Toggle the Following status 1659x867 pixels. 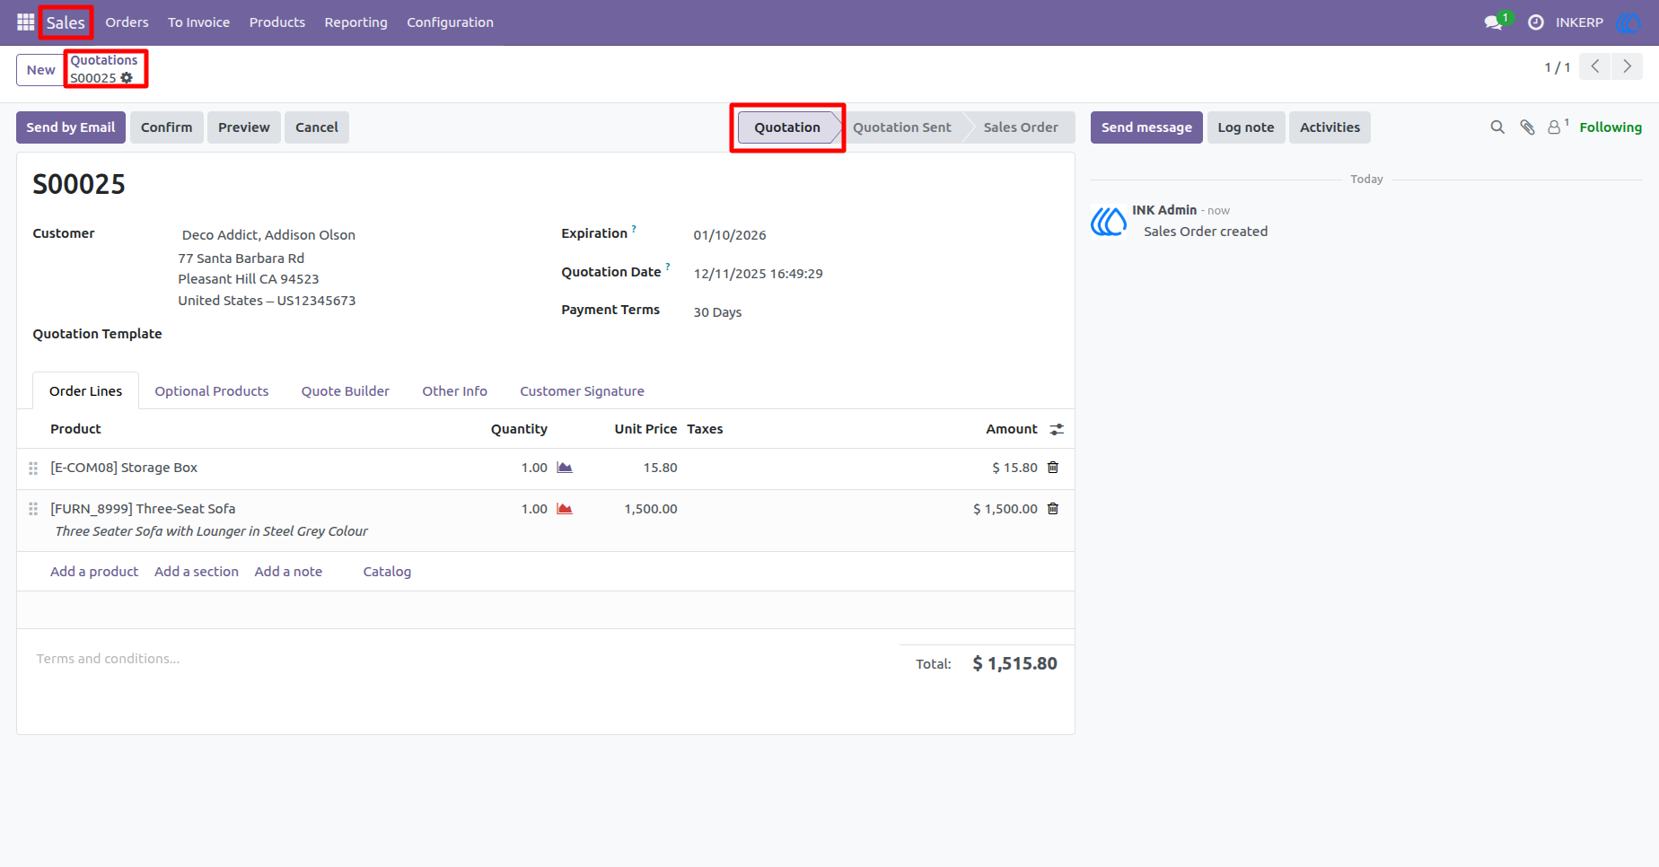coord(1611,127)
